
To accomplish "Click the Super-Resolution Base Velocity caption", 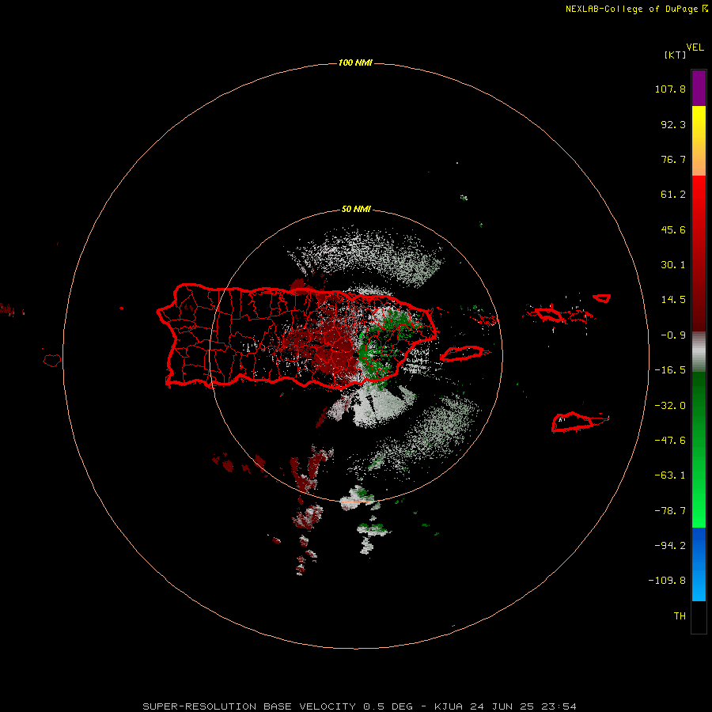I will [x=360, y=706].
